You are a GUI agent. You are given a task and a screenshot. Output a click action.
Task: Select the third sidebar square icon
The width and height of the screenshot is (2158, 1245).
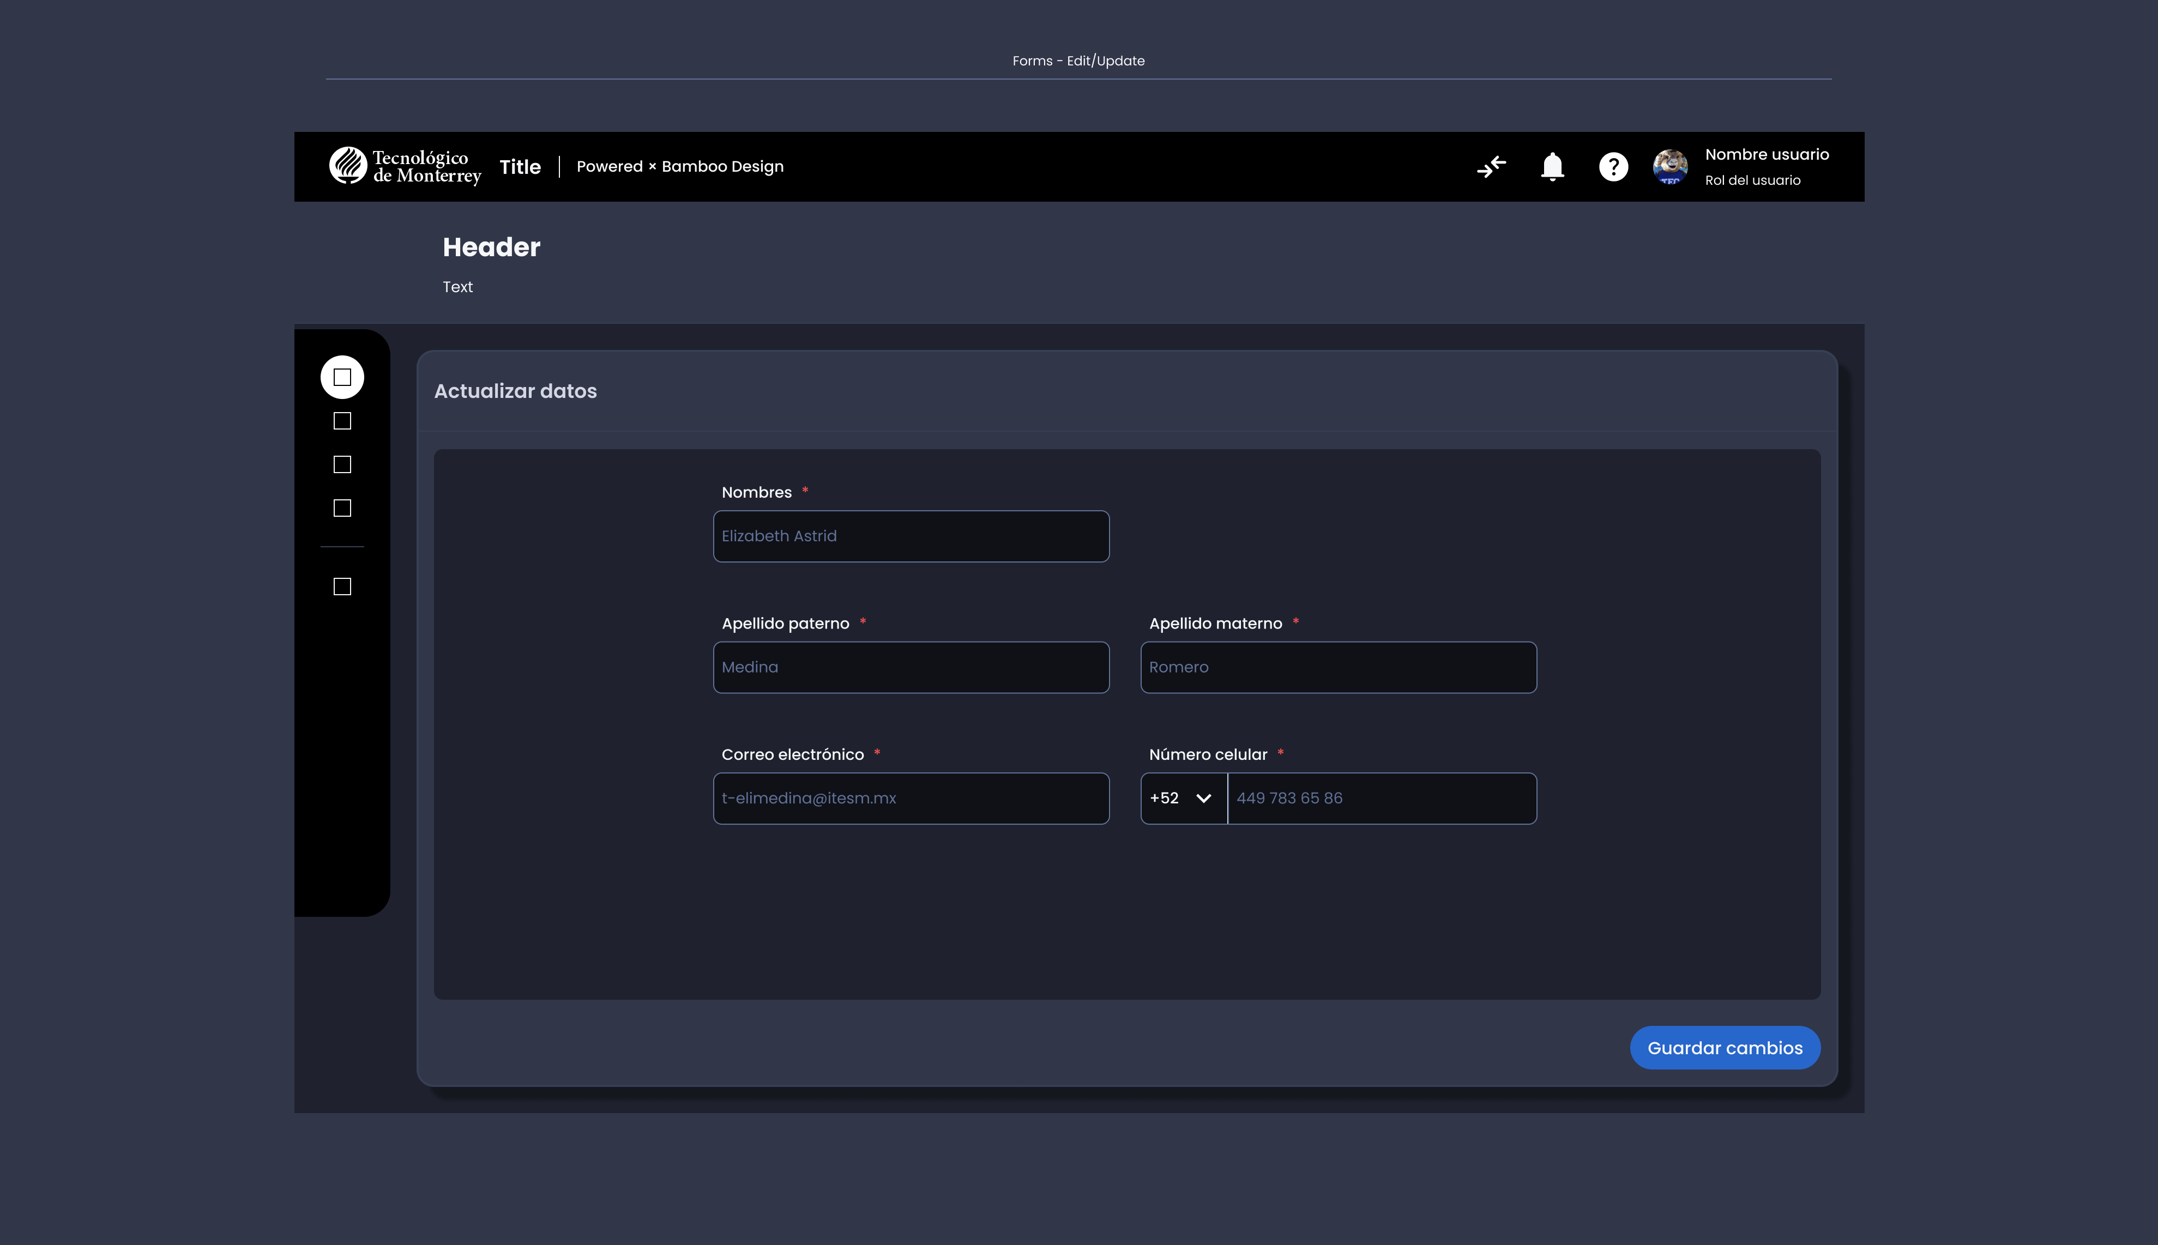(x=342, y=464)
